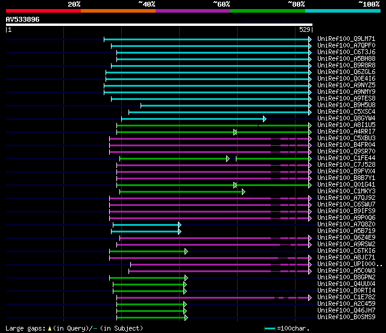Click UniRef100_A9TES8 label
Viewport: 386px width, 333px height.
(x=346, y=99)
